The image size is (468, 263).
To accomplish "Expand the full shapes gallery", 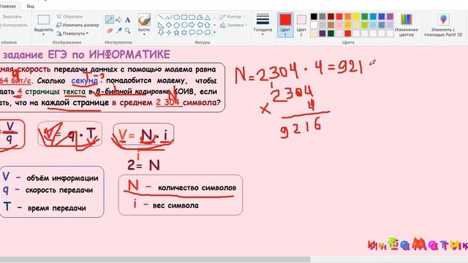I will [214, 32].
